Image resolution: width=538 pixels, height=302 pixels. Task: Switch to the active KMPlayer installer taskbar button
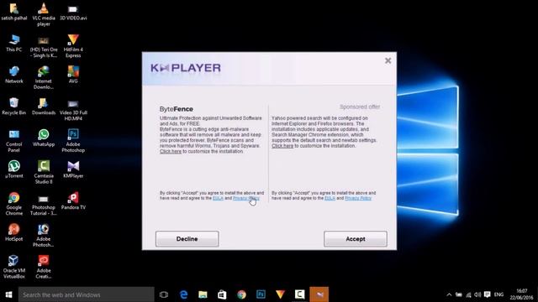pyautogui.click(x=319, y=294)
